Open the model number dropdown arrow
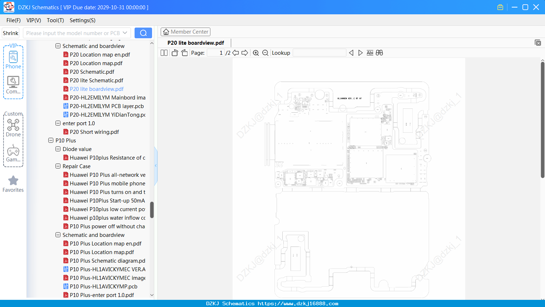545x307 pixels. [x=125, y=33]
